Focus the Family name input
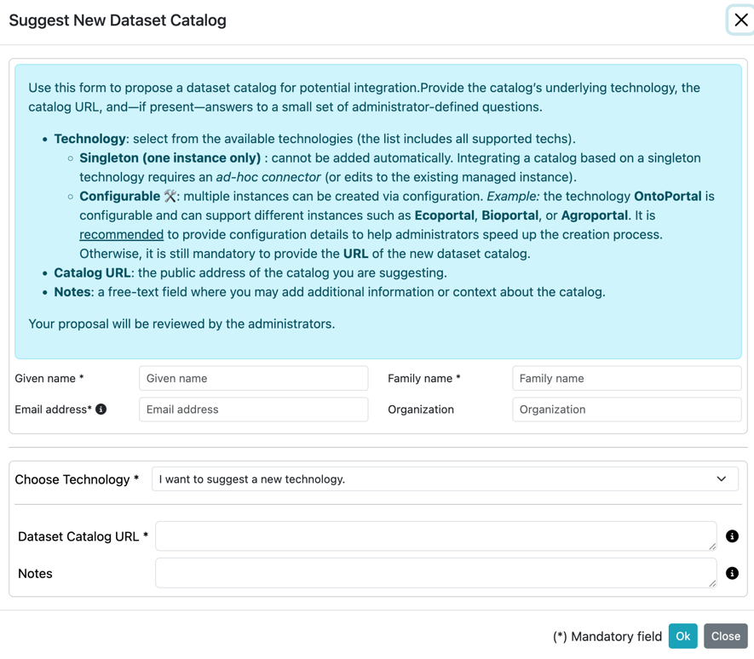 [x=626, y=378]
